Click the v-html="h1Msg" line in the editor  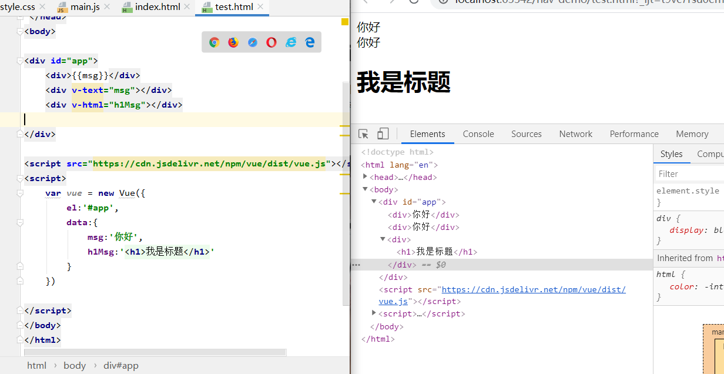[x=115, y=105]
